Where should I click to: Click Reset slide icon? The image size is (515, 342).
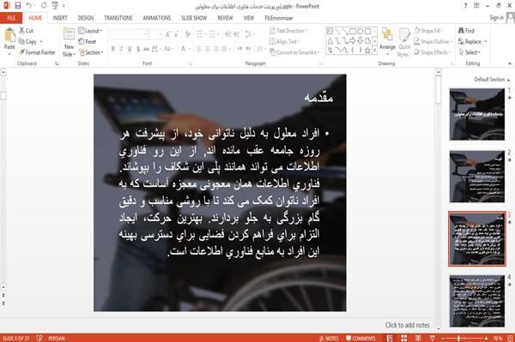pos(82,41)
